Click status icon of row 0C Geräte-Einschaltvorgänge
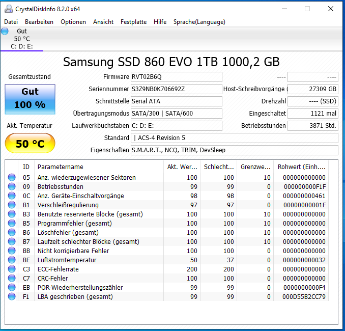Screen dimensions: 345x331 pos(12,196)
